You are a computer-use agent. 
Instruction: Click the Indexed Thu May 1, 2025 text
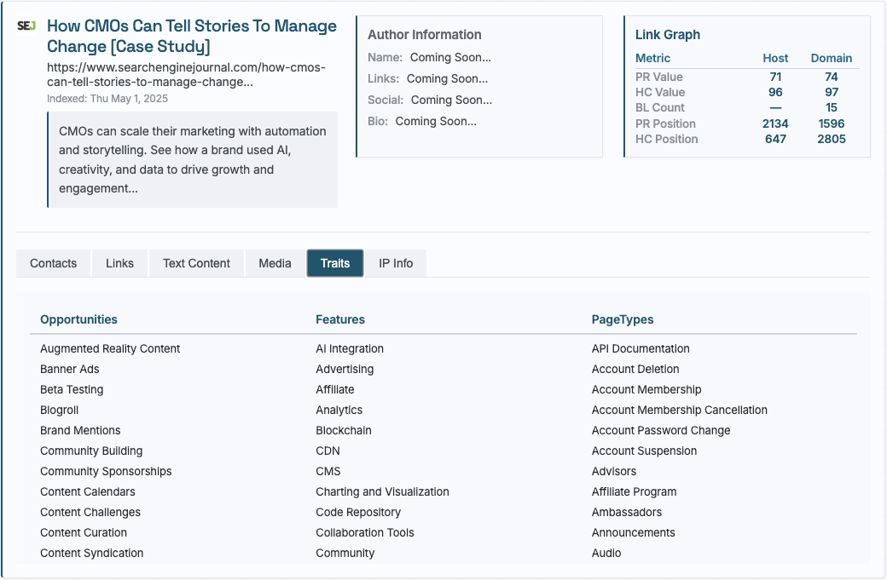pyautogui.click(x=107, y=99)
